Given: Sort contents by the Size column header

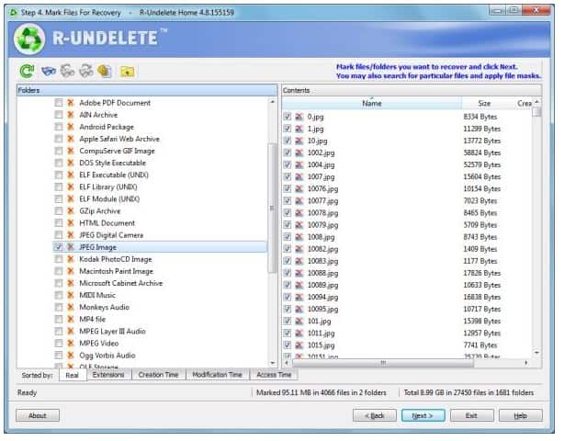Looking at the screenshot, I should click(484, 103).
